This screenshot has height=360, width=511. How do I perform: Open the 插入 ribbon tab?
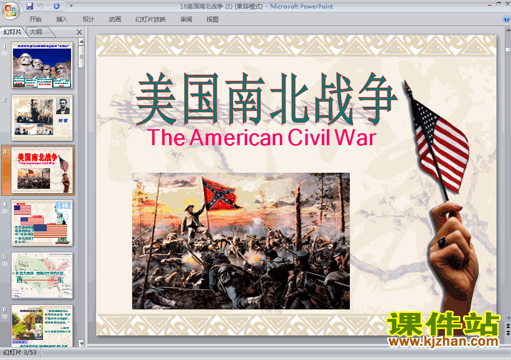pos(62,20)
